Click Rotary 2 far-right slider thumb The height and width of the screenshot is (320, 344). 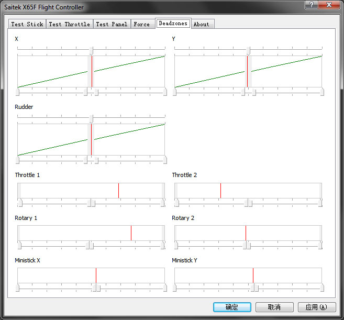point(320,245)
